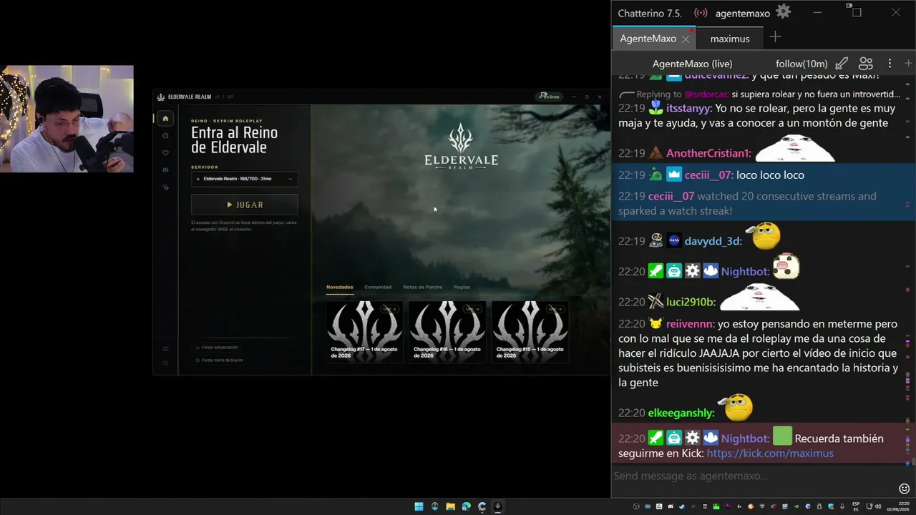The width and height of the screenshot is (916, 515).
Task: Open File Explorer from the taskbar
Action: 450,506
